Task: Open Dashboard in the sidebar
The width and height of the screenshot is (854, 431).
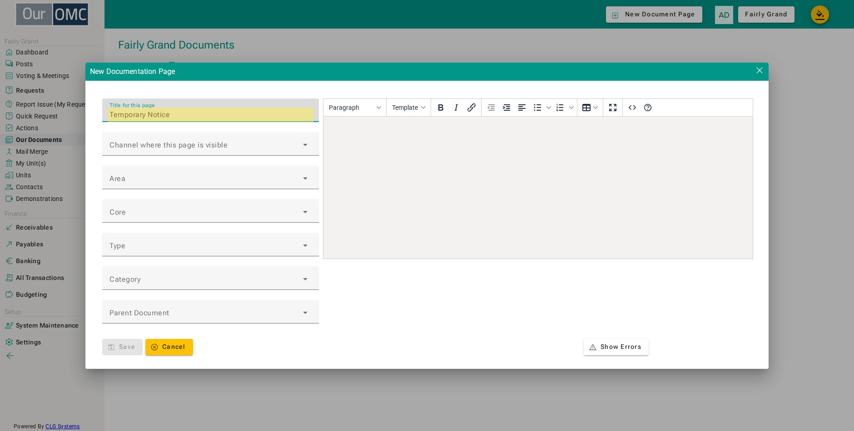Action: click(x=32, y=52)
